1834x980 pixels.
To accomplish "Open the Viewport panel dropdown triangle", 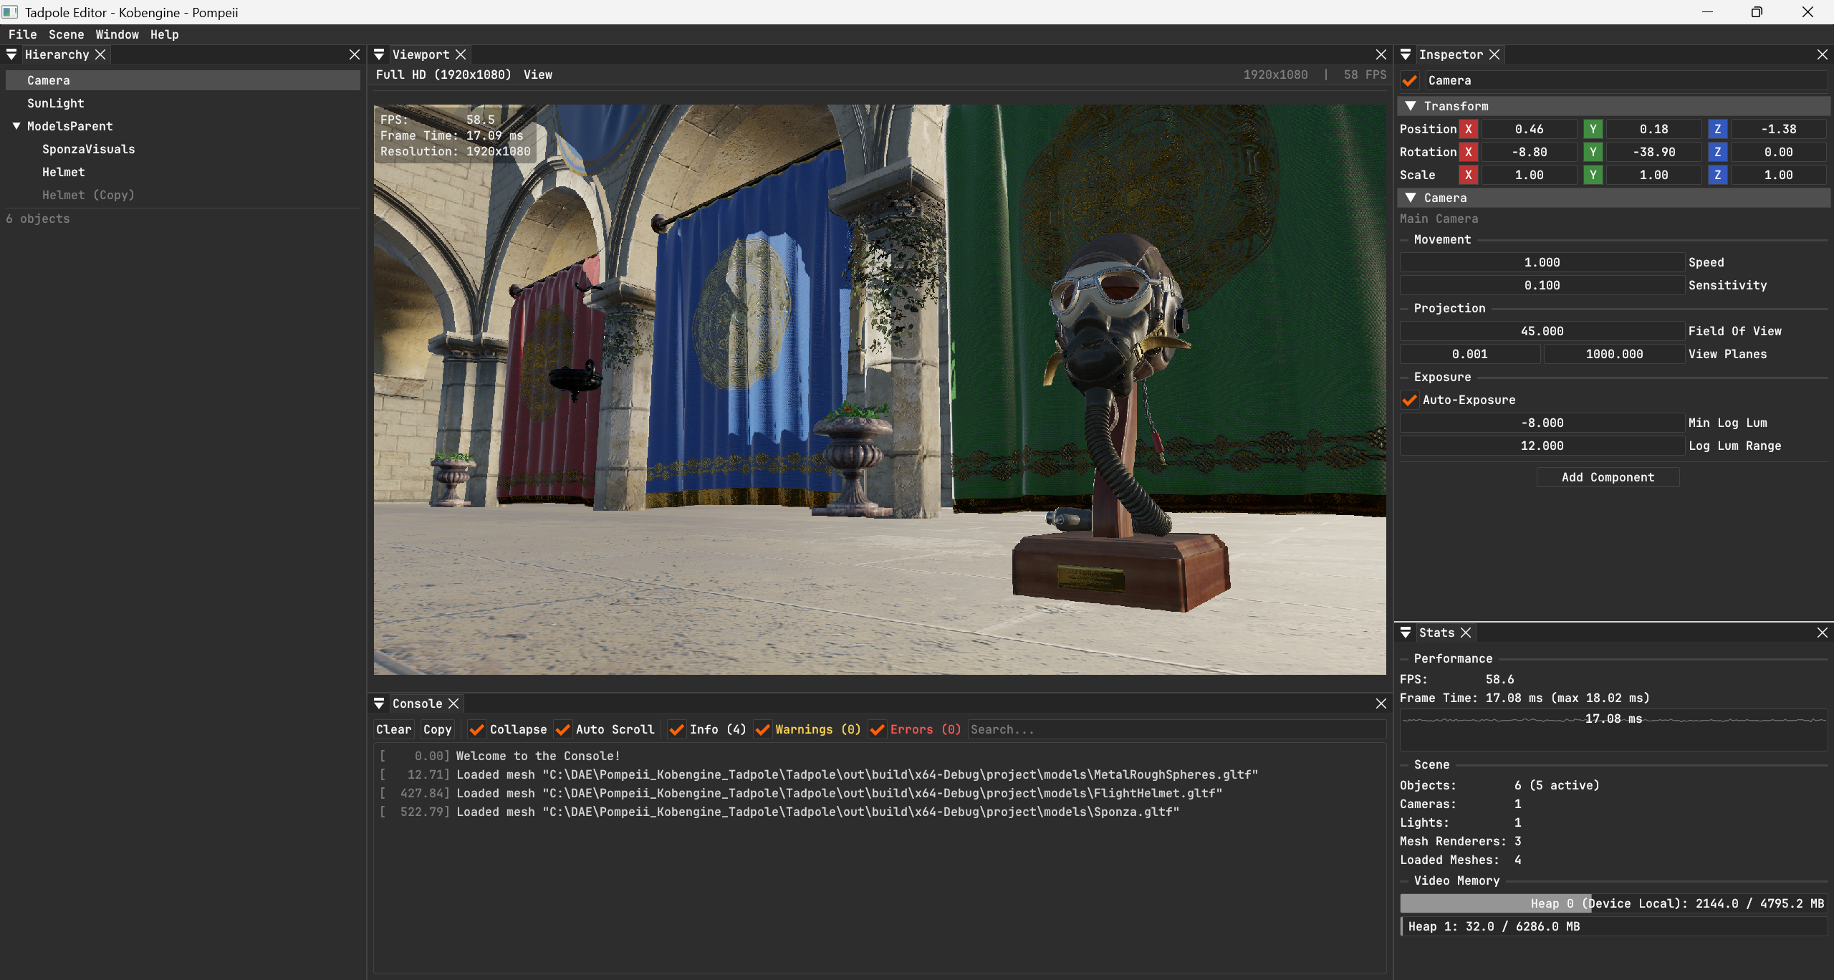I will pos(379,54).
